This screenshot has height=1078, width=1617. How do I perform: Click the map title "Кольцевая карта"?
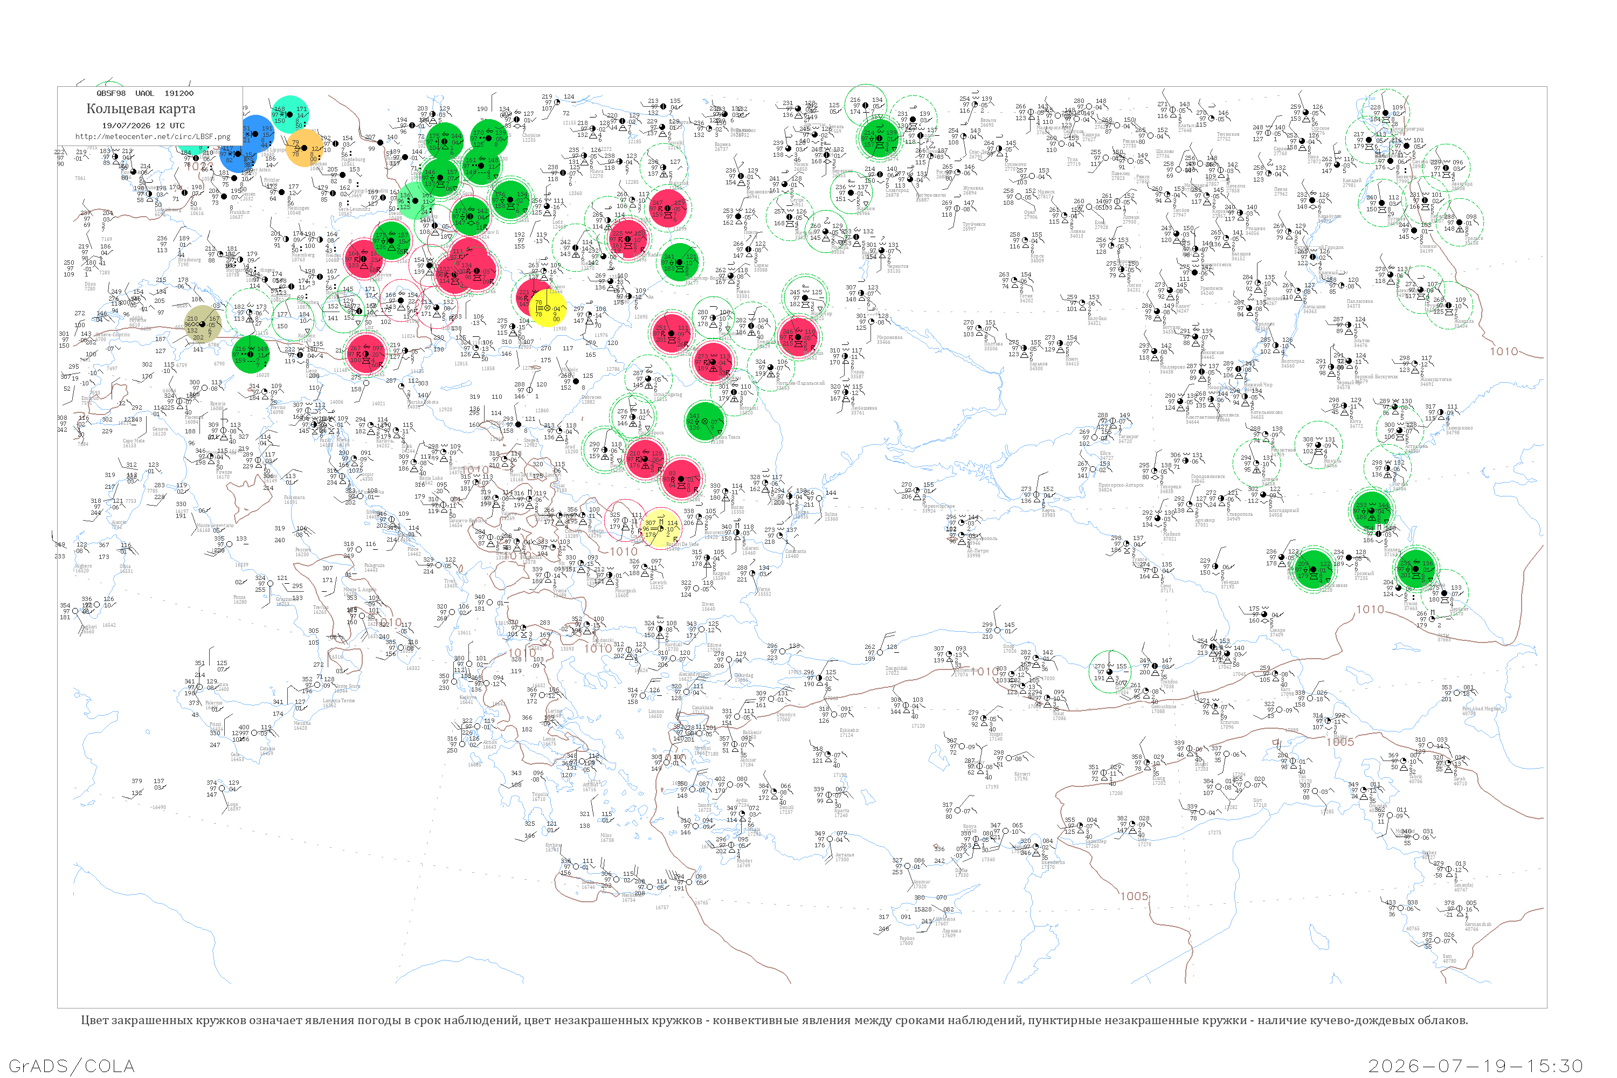pyautogui.click(x=141, y=109)
